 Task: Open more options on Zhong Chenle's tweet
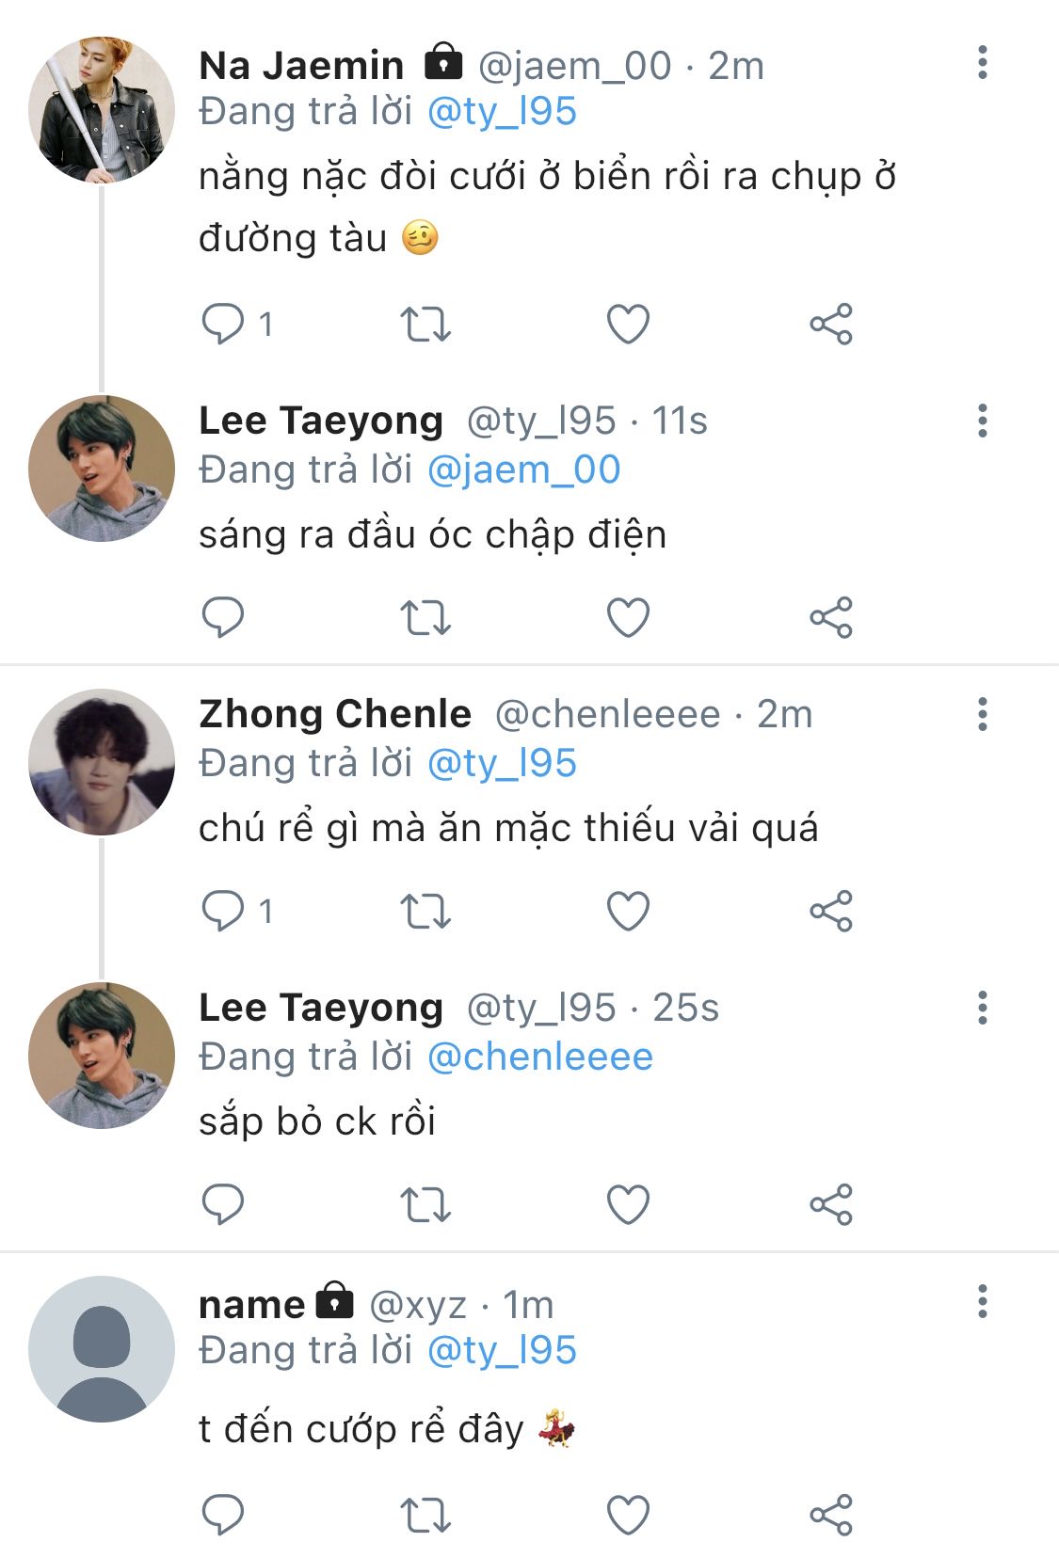pos(983,714)
